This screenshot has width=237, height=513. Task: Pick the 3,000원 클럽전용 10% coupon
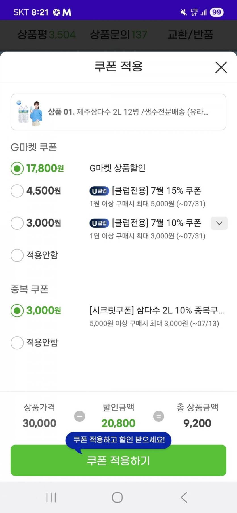point(17,223)
